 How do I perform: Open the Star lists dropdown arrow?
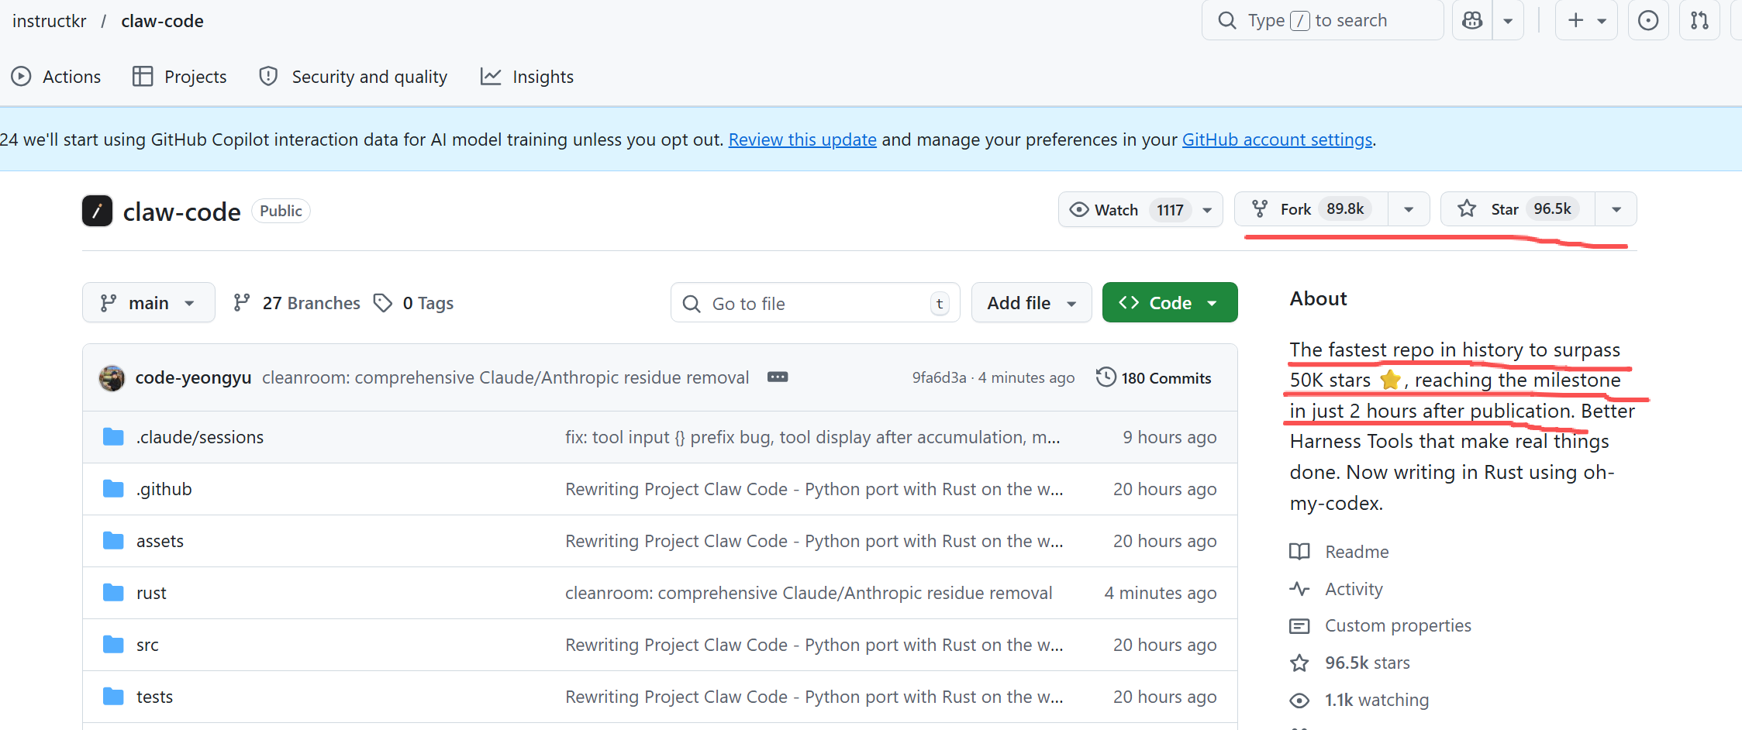1616,209
